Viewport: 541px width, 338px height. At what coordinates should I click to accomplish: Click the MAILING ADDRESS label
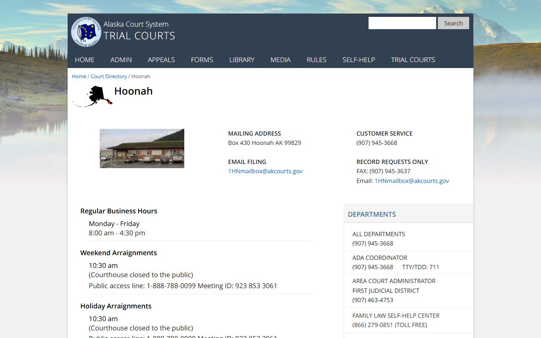click(254, 134)
